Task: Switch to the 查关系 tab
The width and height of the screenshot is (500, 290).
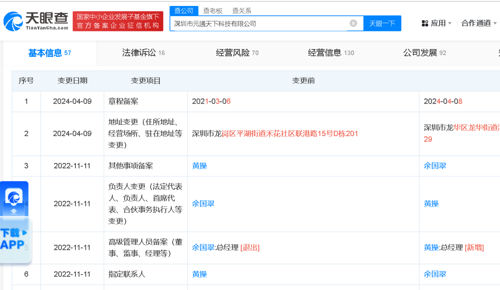Action: (x=241, y=10)
